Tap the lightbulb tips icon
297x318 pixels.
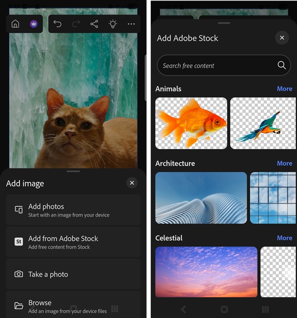coord(113,24)
